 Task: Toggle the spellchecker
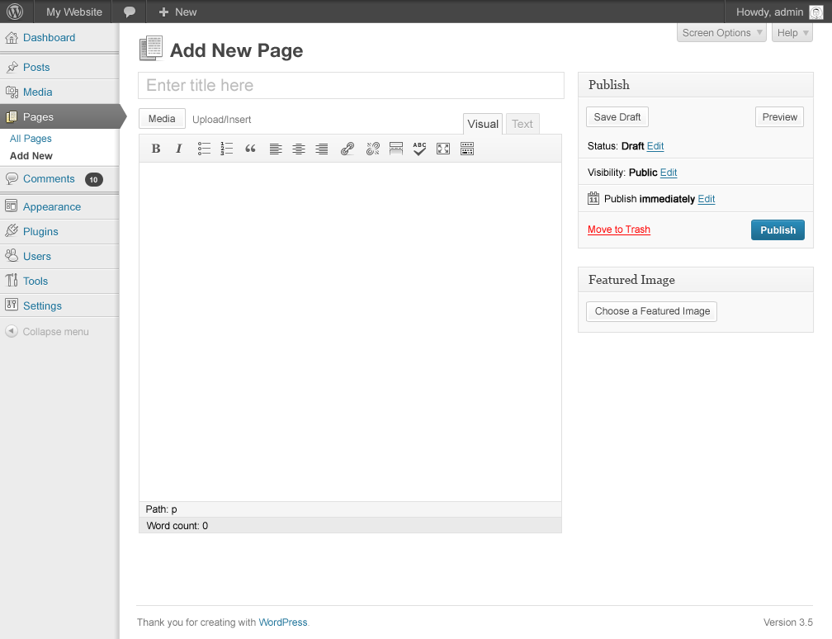[x=419, y=149]
